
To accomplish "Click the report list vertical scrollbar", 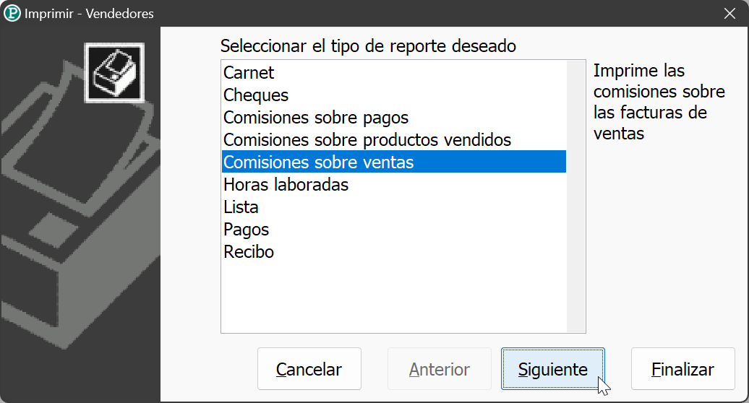I will point(575,196).
